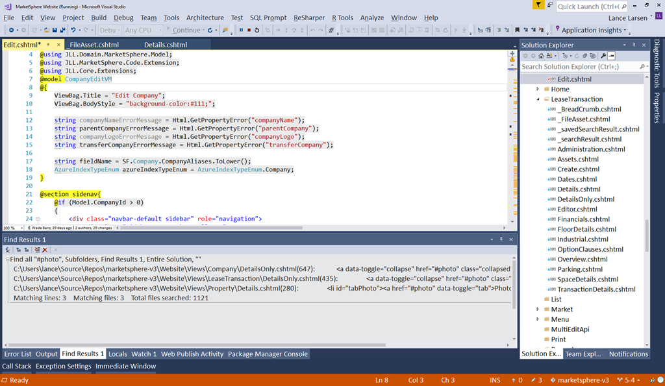665x386 pixels.
Task: Go to previous location in Find Results
Action: [19, 250]
